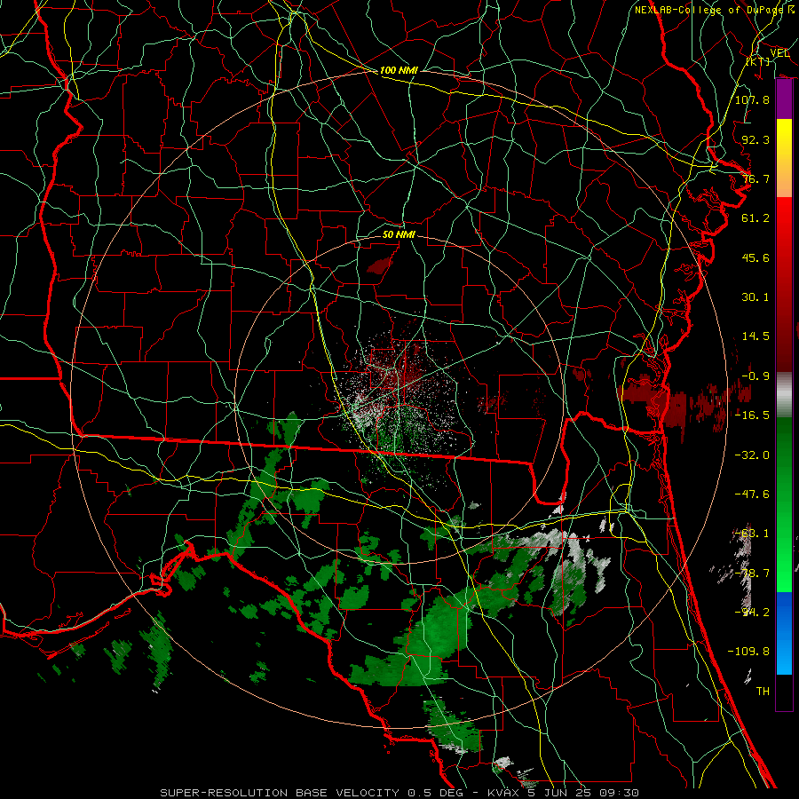Select the 107.8 value on velocity scale
This screenshot has height=799, width=799.
pyautogui.click(x=752, y=99)
